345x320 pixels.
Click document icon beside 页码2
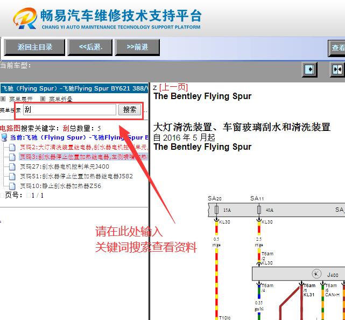click(12, 147)
